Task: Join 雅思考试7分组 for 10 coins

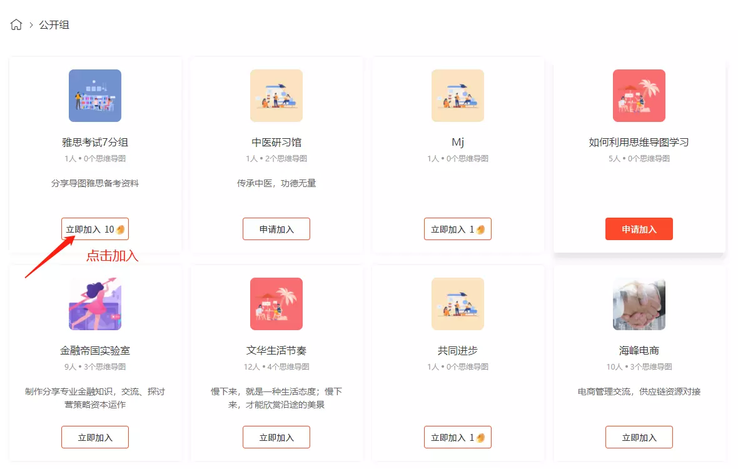Action: click(95, 229)
